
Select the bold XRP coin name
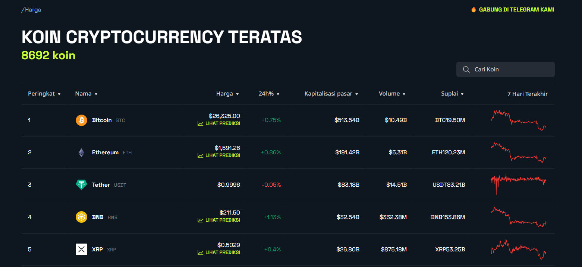coord(97,250)
